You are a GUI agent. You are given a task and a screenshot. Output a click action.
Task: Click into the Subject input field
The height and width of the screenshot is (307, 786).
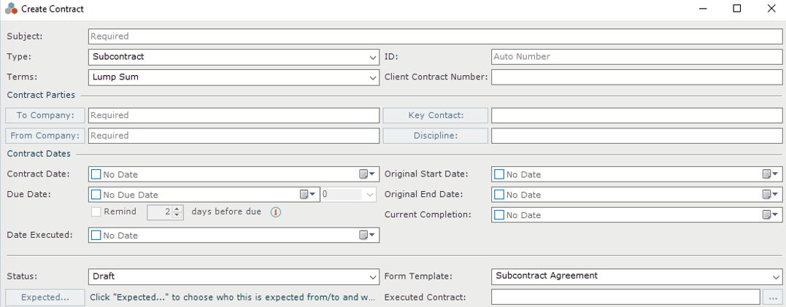tap(435, 36)
